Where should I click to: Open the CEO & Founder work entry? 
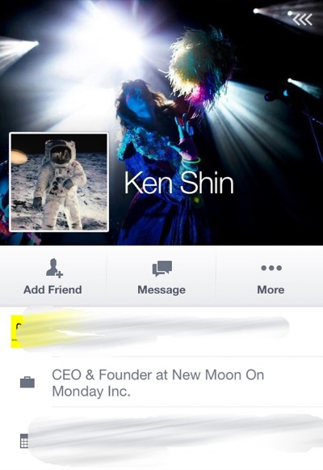tap(161, 382)
